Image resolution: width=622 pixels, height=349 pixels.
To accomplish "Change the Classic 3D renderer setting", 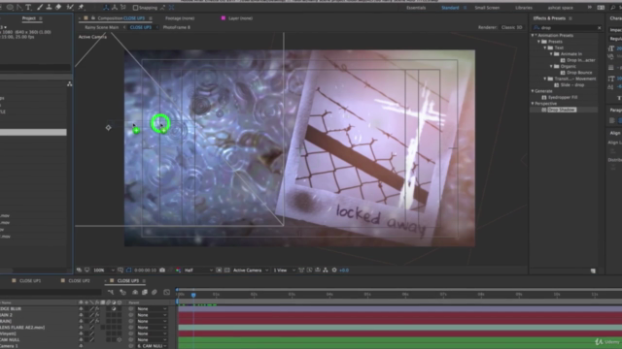I will coord(512,27).
